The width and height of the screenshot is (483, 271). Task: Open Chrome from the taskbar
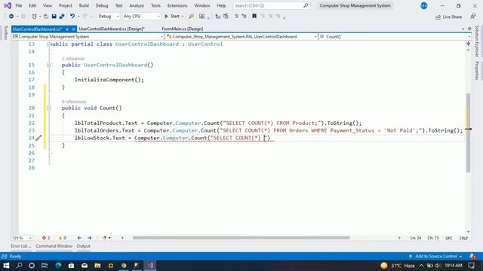[124, 265]
